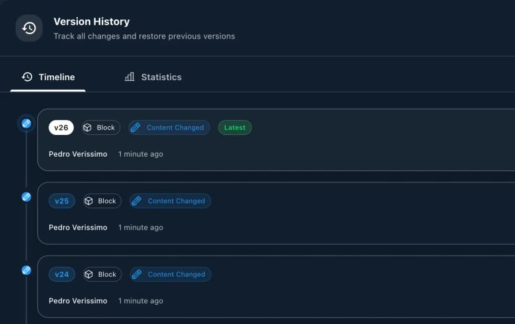Open the Statistics tab
This screenshot has width=515, height=324.
point(153,77)
